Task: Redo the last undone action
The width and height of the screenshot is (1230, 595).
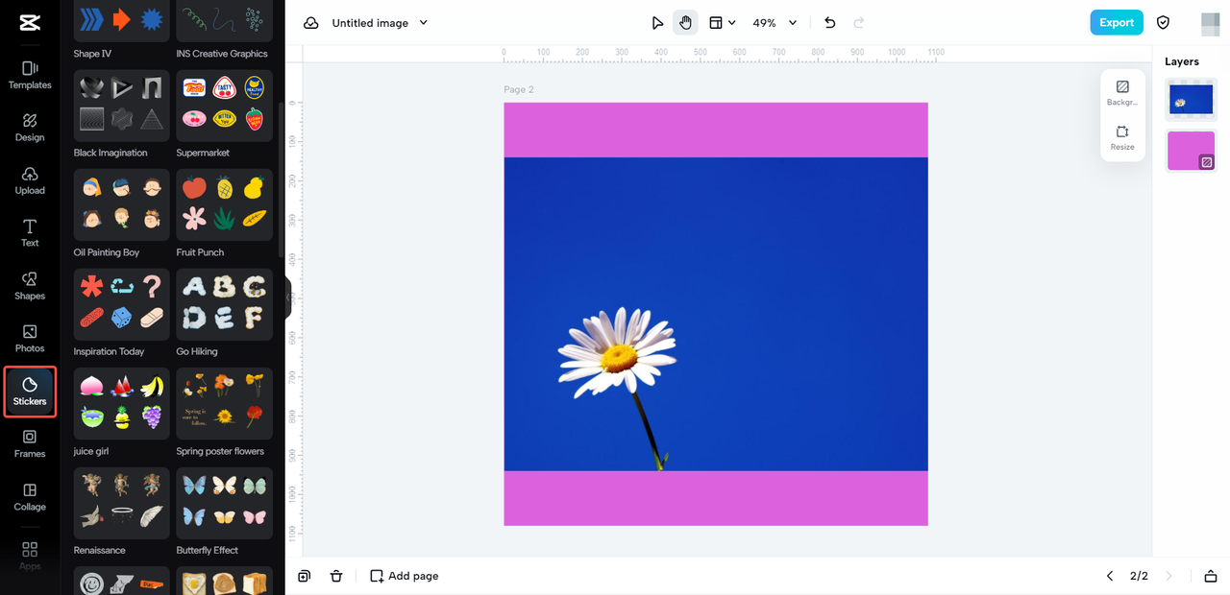Action: [x=859, y=23]
